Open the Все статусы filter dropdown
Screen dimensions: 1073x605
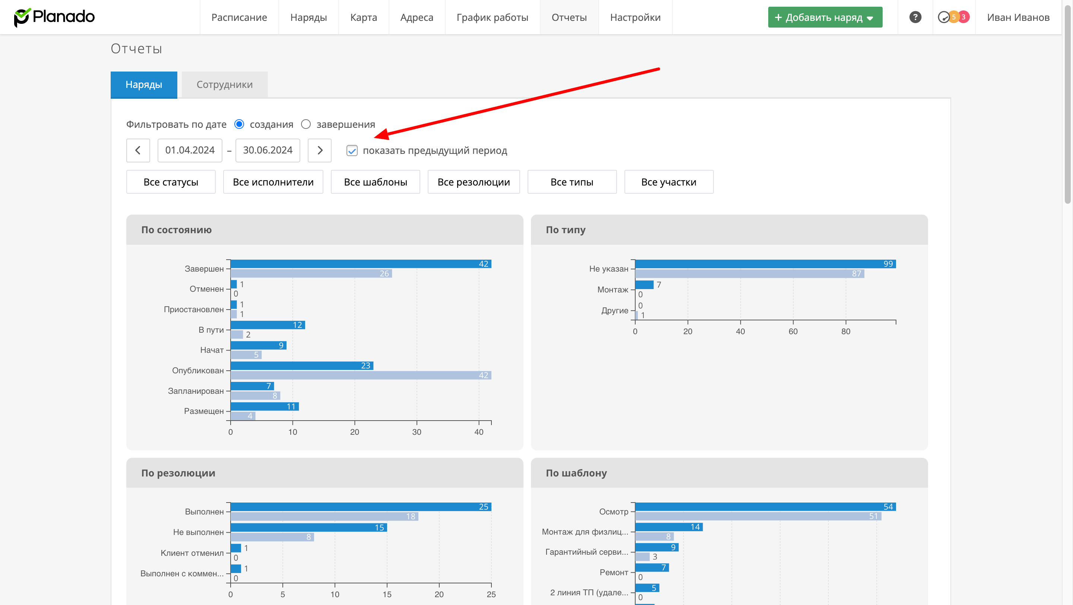pos(171,182)
